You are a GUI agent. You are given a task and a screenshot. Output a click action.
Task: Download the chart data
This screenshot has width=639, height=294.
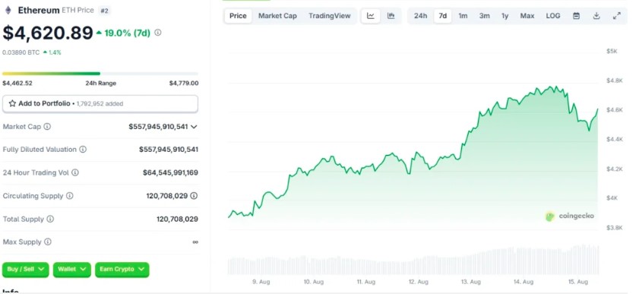click(x=596, y=16)
